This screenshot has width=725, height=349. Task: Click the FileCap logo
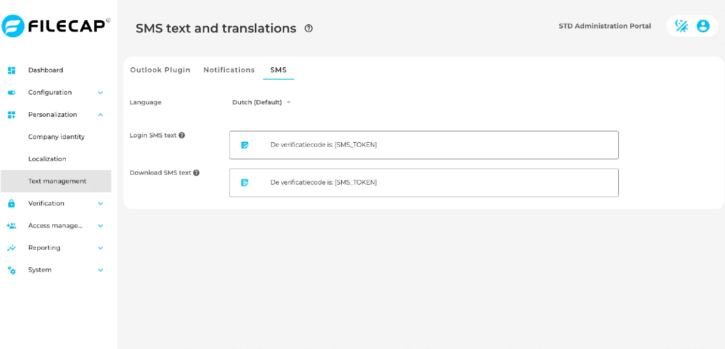(56, 26)
